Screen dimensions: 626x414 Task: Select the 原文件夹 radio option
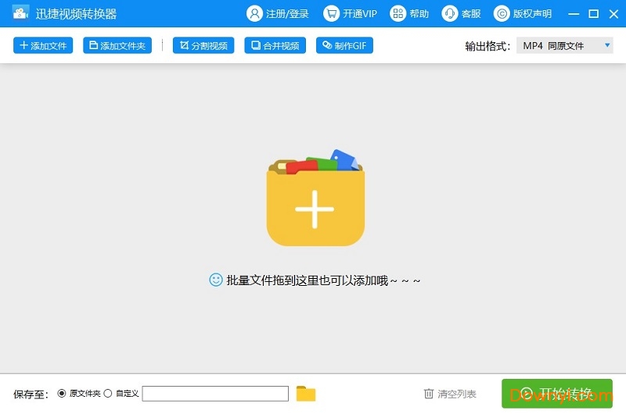pos(62,394)
